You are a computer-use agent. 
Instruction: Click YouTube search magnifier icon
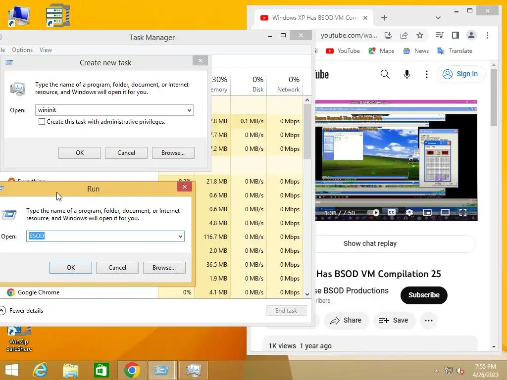[385, 74]
